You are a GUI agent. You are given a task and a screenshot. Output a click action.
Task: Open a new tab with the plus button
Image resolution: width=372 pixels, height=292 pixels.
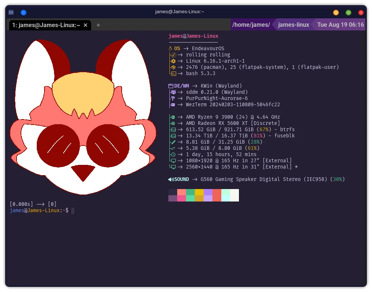[x=98, y=25]
